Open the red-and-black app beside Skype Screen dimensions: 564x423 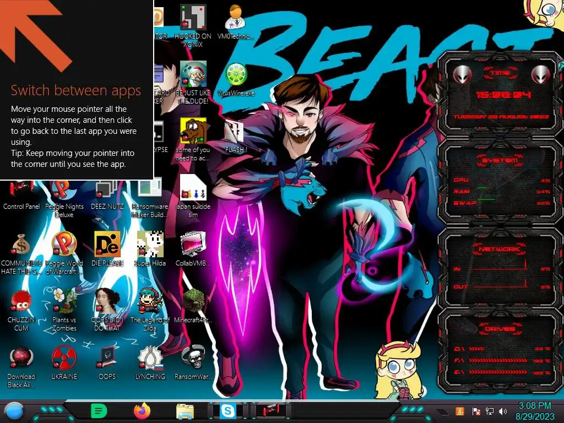click(271, 411)
